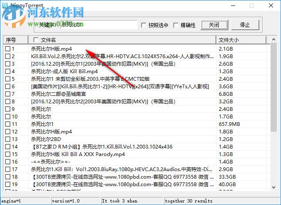Tick the checkbox for row 5
Viewport: 281px width, 205px height.
(8, 79)
